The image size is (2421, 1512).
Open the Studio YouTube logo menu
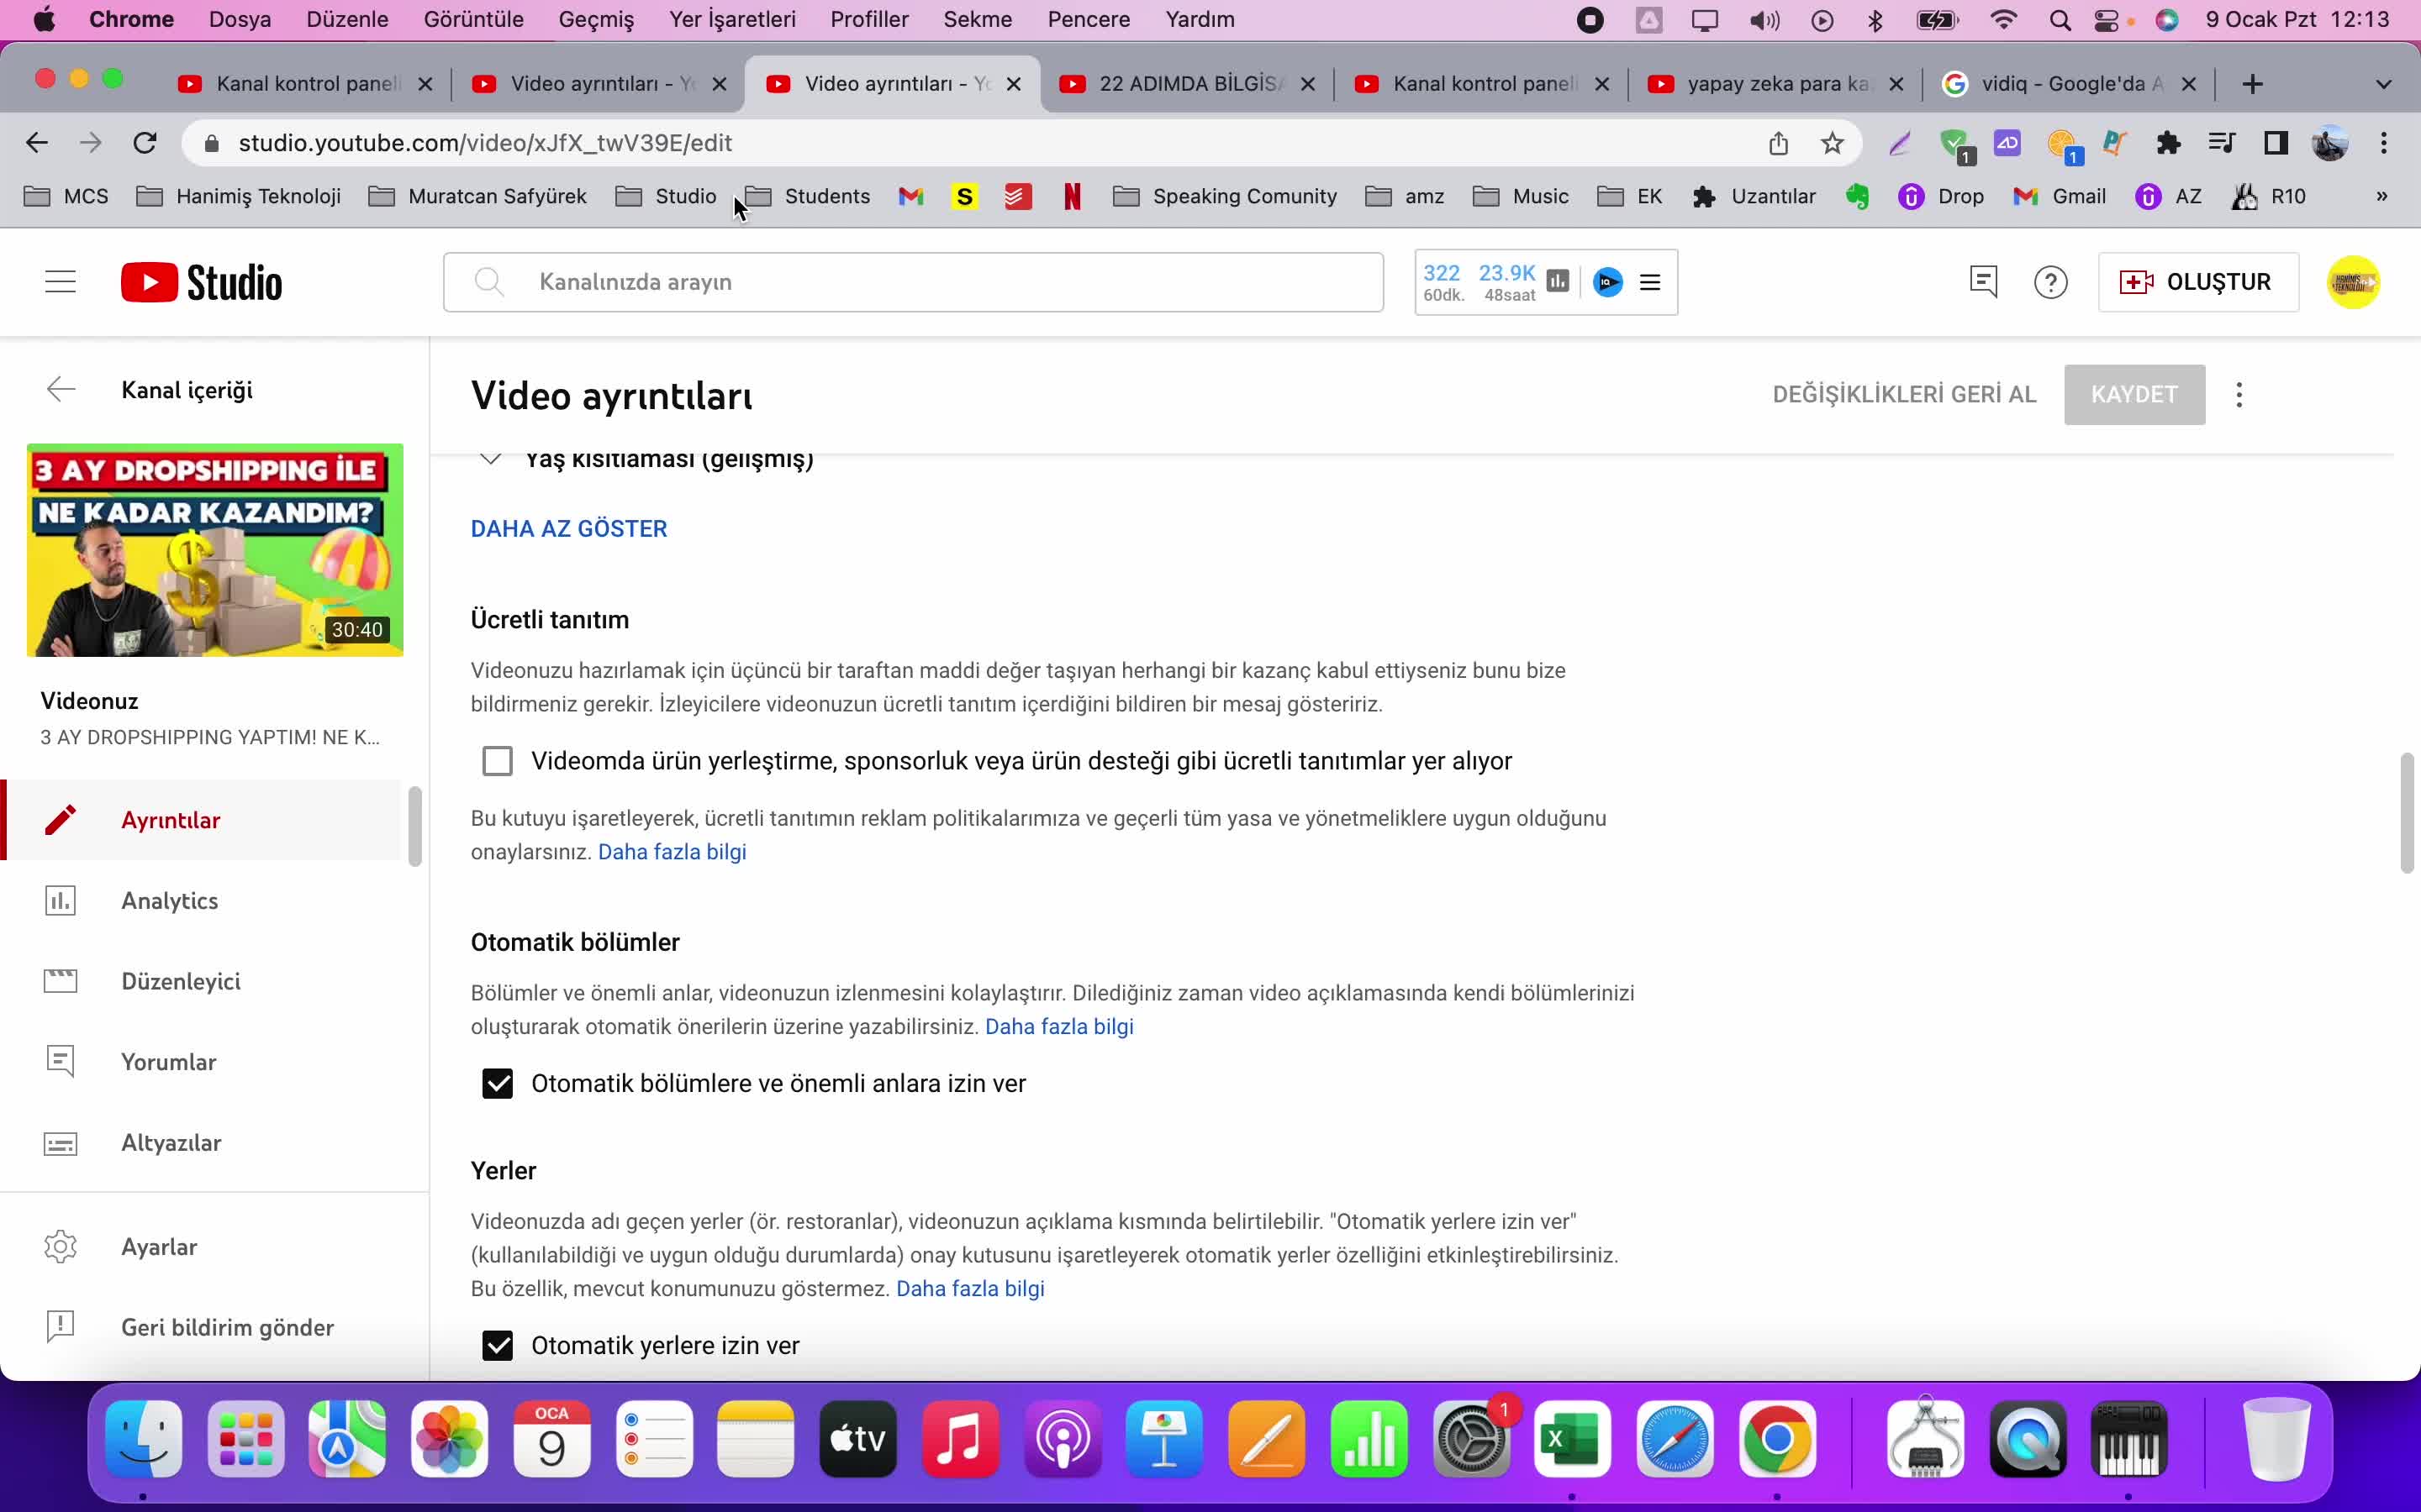point(200,282)
